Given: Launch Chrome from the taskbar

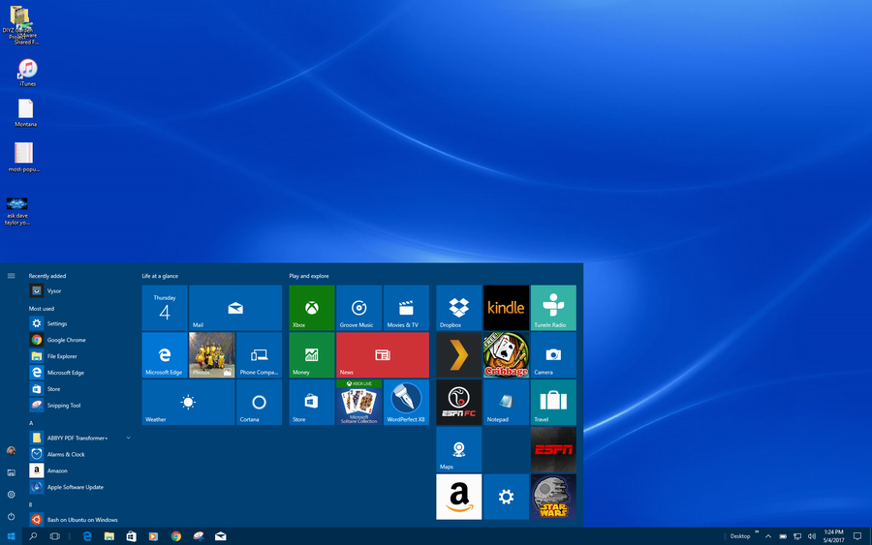Looking at the screenshot, I should (175, 536).
